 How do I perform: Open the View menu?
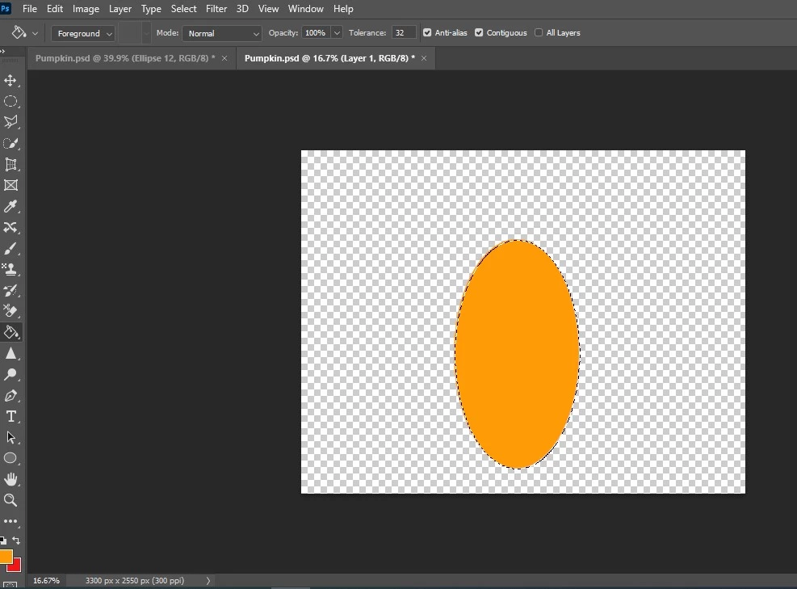point(268,9)
